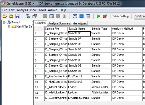The width and height of the screenshot is (145, 105).
Task: Click the NegControl name cell
Action: click(x=79, y=82)
